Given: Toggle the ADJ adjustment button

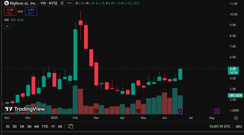Looking at the screenshot, I should (x=239, y=126).
